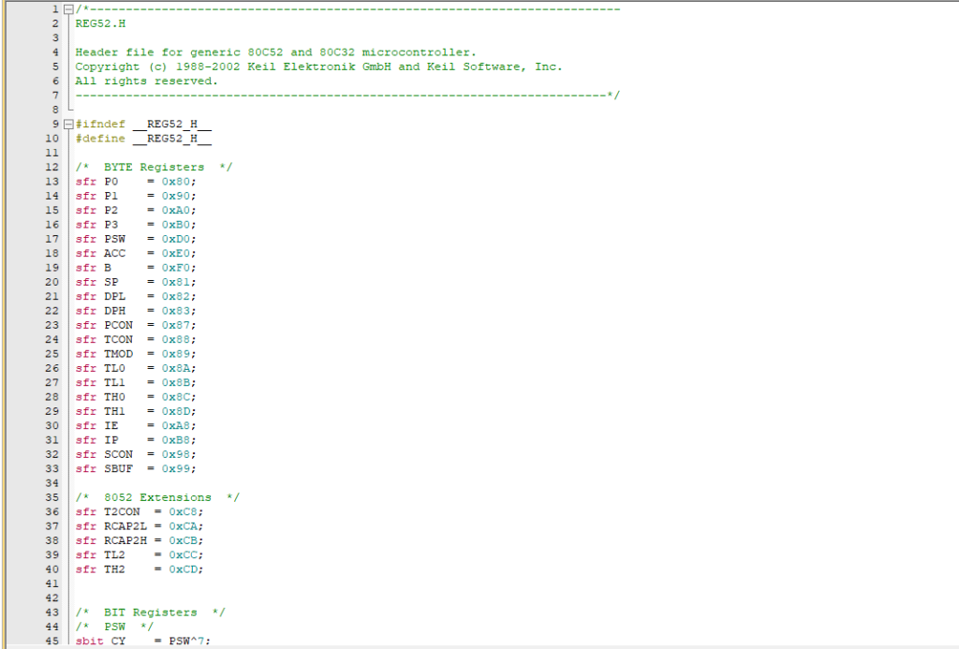
Task: Click the 0x87 value of PCON
Action: click(x=179, y=325)
